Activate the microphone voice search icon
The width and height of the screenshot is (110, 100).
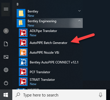(x=100, y=95)
